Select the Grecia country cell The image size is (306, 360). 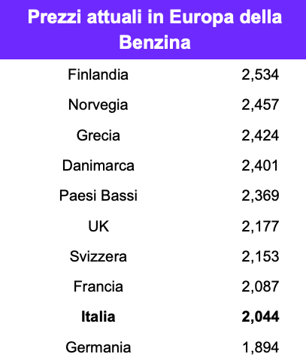(x=98, y=135)
